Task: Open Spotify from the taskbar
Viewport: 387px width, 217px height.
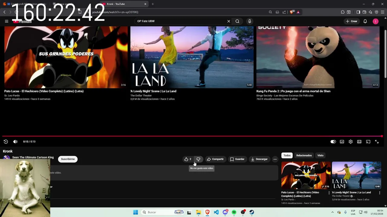Action: pos(234,212)
